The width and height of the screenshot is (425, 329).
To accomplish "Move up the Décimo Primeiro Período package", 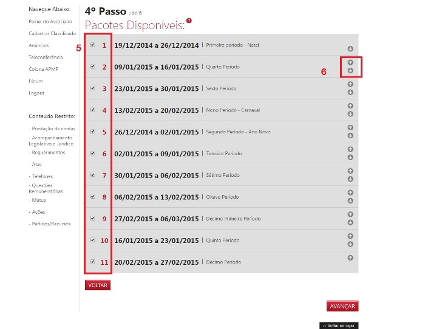I will click(350, 214).
